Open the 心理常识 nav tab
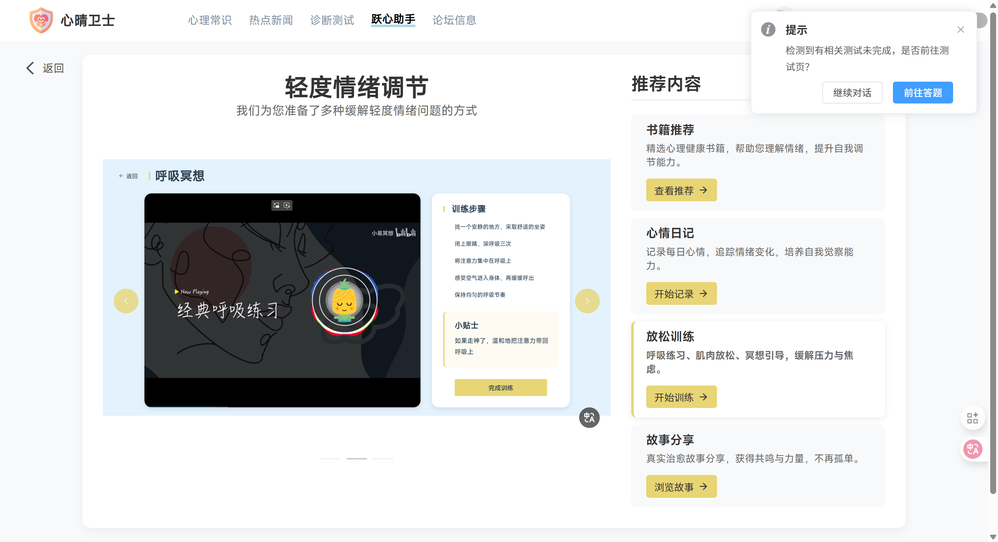 210,20
